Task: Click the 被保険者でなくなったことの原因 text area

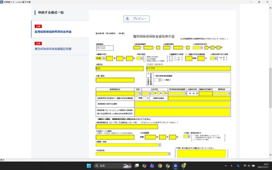Action: pos(183,112)
